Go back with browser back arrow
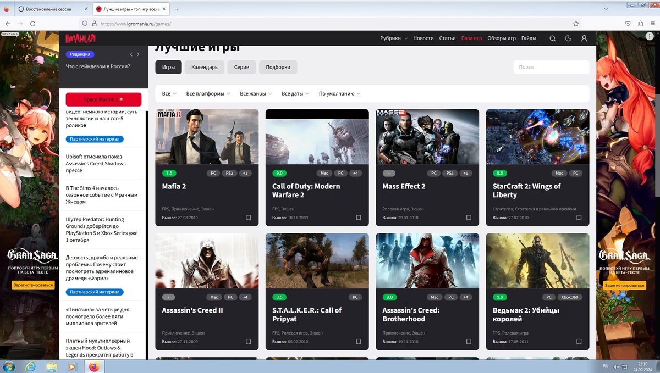The image size is (660, 373). point(8,24)
